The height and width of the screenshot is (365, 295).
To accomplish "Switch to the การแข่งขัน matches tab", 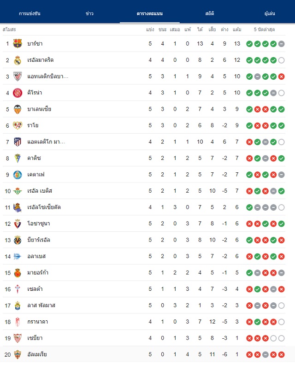I will point(29,13).
